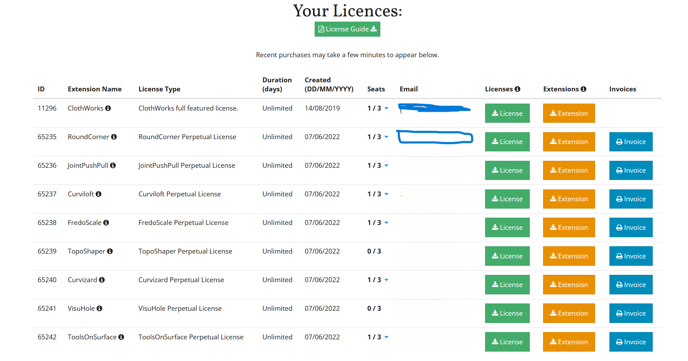Download TopoShaper License file

507,256
